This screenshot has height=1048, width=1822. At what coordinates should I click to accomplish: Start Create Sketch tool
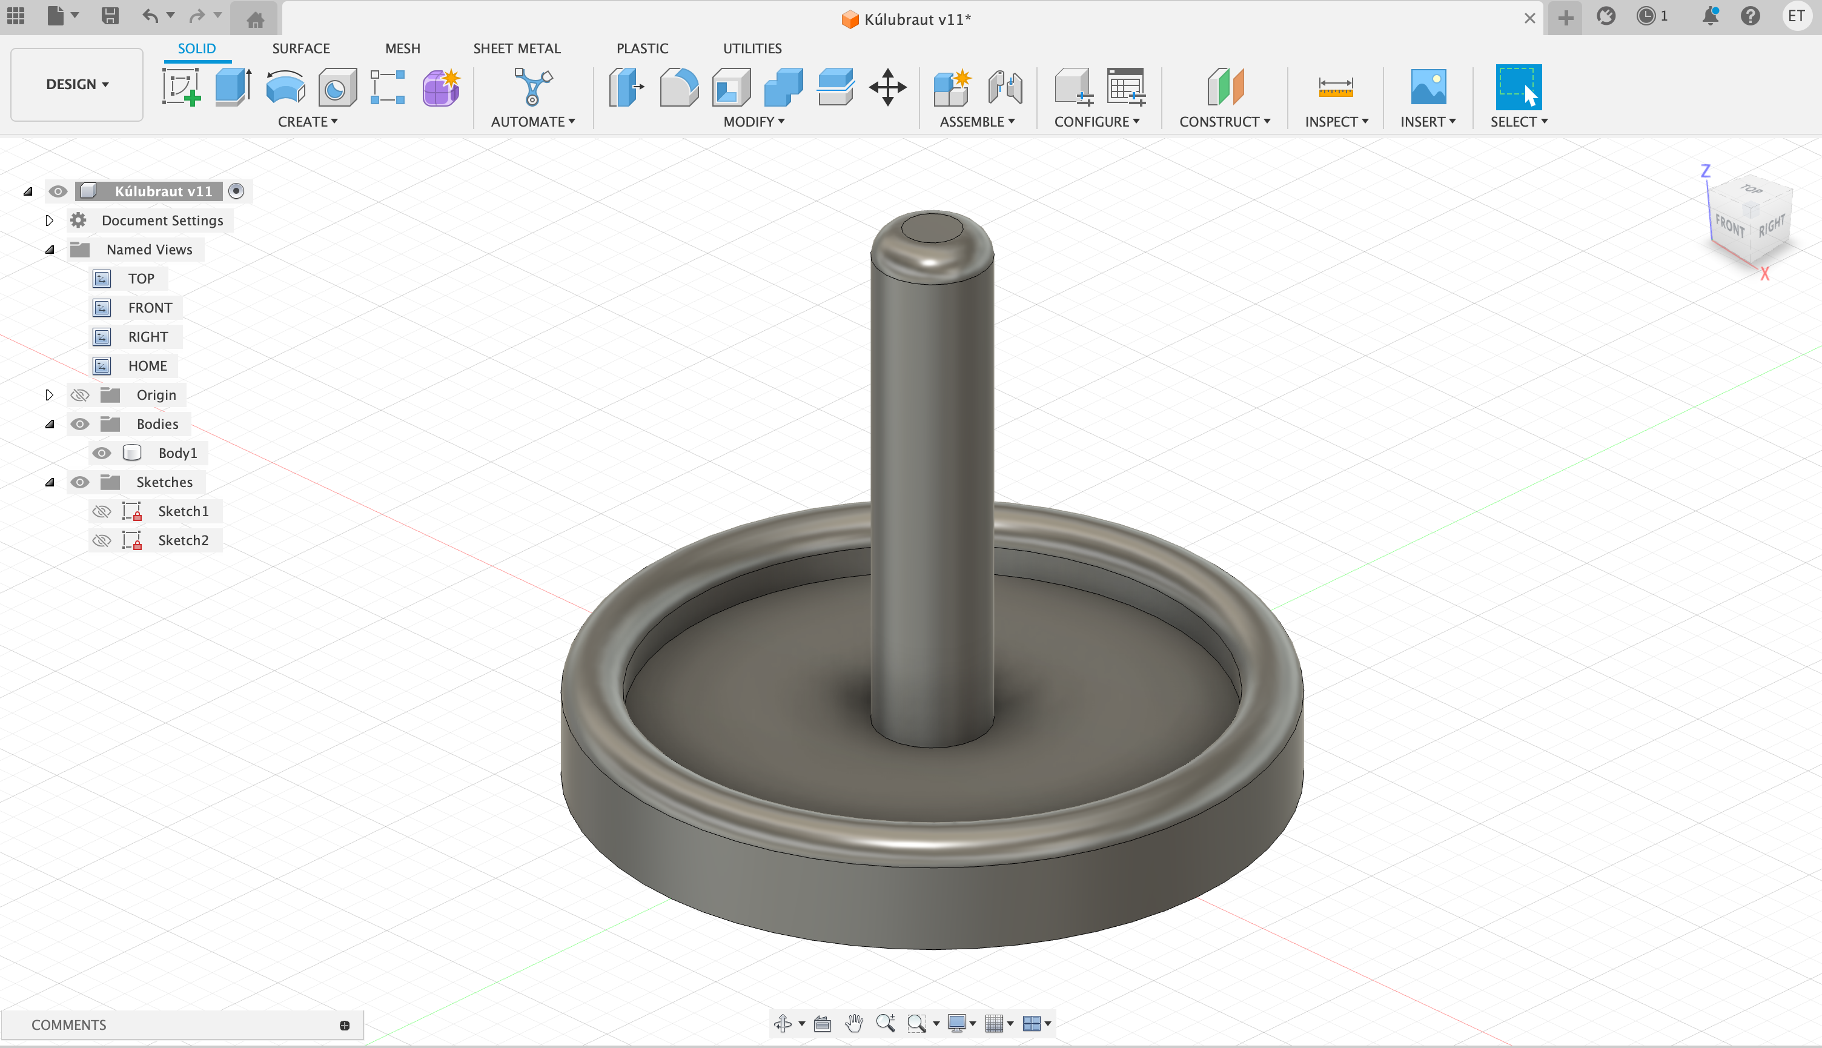pos(181,87)
